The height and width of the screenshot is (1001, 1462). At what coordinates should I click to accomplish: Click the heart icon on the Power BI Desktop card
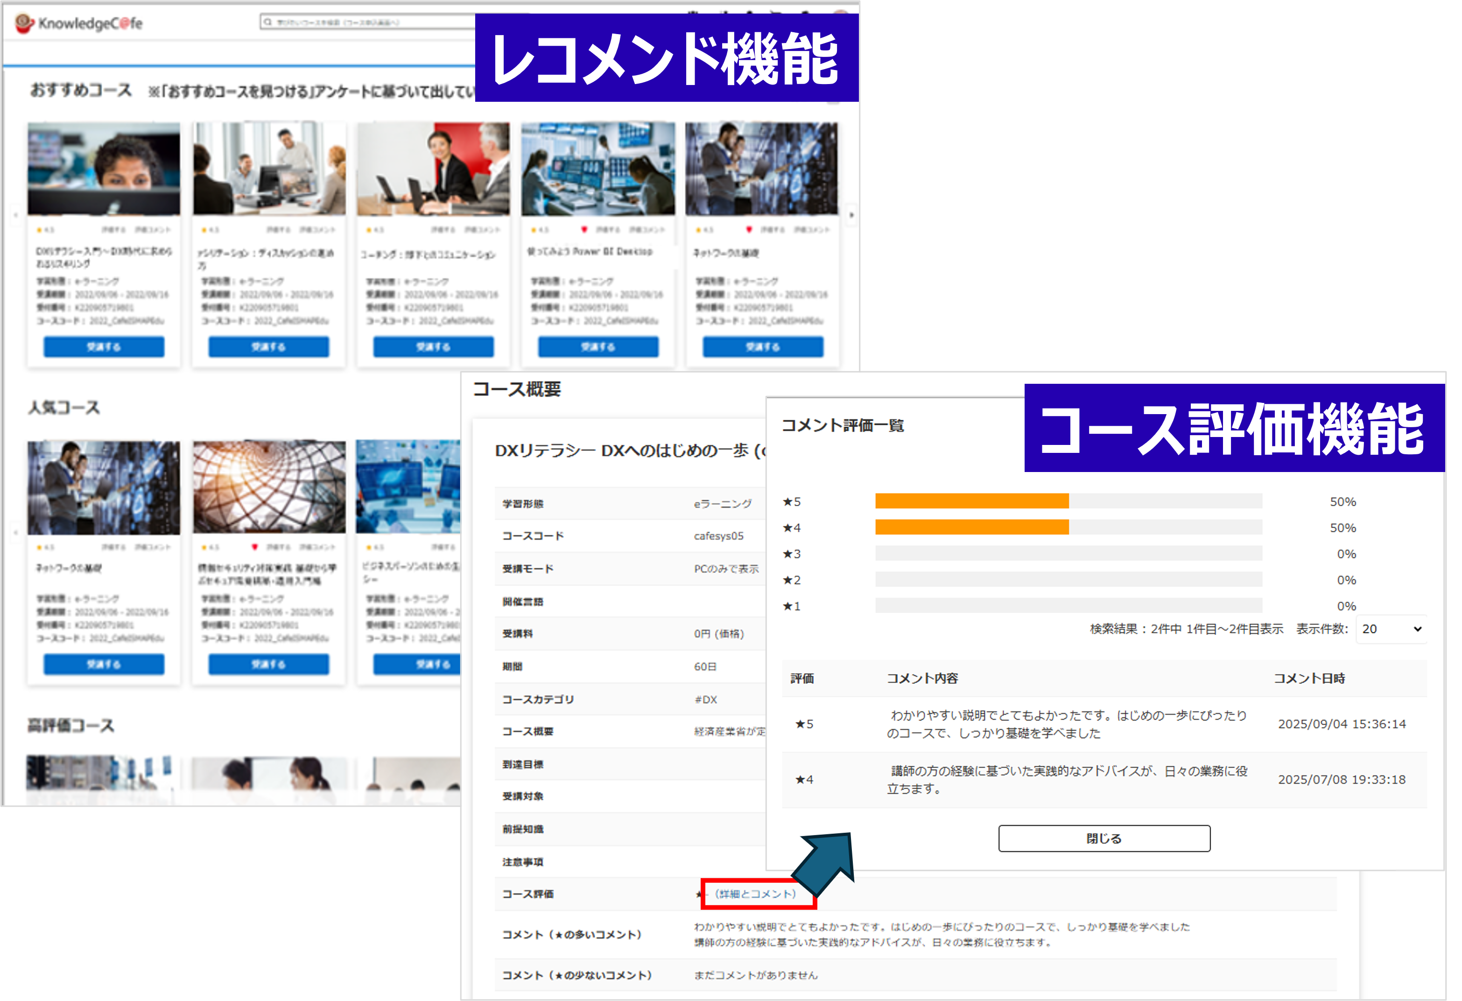584,229
